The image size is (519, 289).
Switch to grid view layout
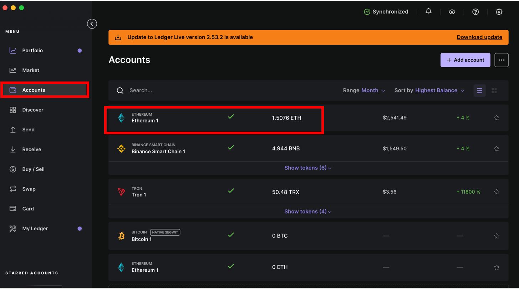(494, 90)
